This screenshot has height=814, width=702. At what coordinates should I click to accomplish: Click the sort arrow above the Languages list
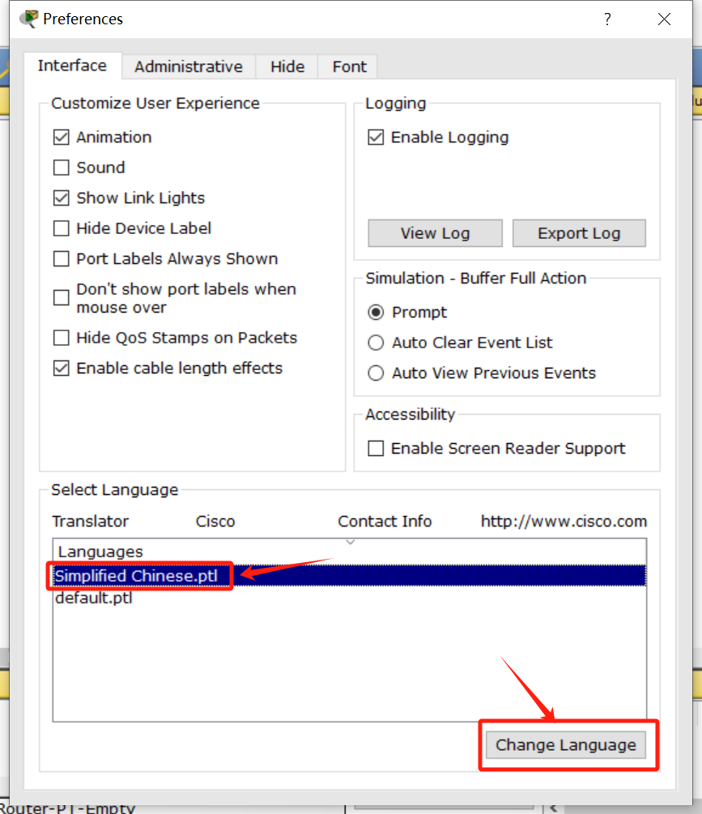click(351, 542)
